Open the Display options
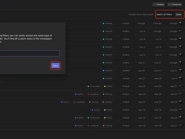Image resolution: width=185 pixels, height=139 pixels. (159, 4)
